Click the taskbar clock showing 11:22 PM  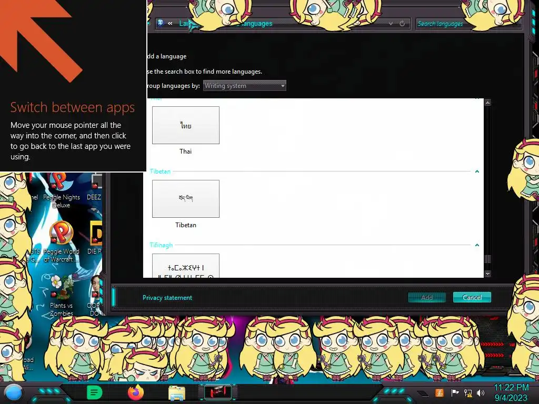point(511,392)
